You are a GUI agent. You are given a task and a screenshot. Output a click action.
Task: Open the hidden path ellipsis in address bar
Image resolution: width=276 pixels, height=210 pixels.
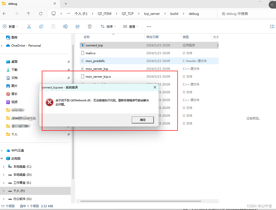pyautogui.click(x=68, y=14)
